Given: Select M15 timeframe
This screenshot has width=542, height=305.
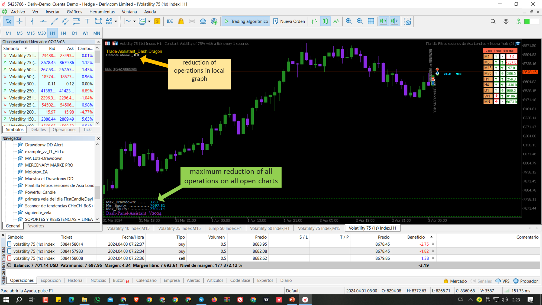Looking at the screenshot, I should click(30, 33).
